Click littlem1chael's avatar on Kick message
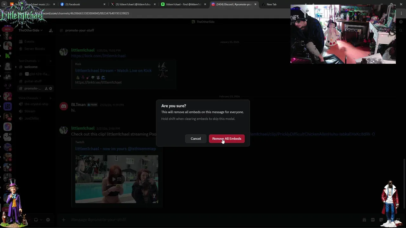This screenshot has height=228, width=406. coord(63,52)
